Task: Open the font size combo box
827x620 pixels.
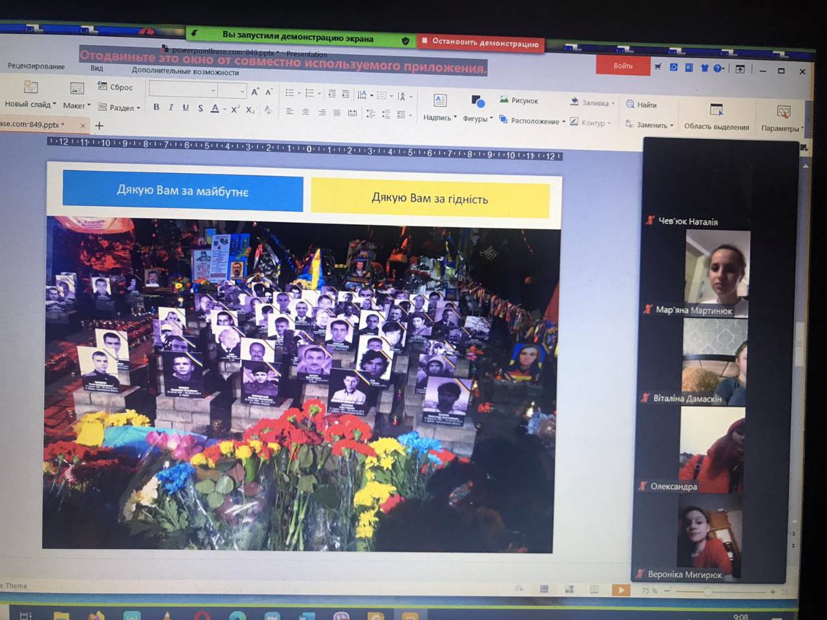Action: click(x=232, y=90)
